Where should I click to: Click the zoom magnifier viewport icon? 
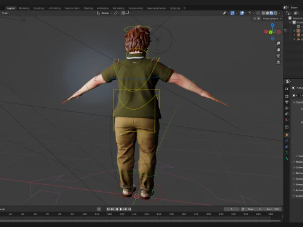click(278, 44)
